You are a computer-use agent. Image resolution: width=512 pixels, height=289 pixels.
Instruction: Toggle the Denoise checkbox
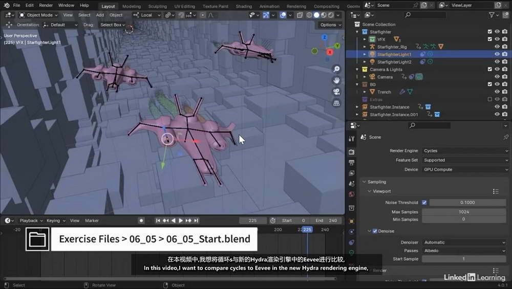coord(375,231)
